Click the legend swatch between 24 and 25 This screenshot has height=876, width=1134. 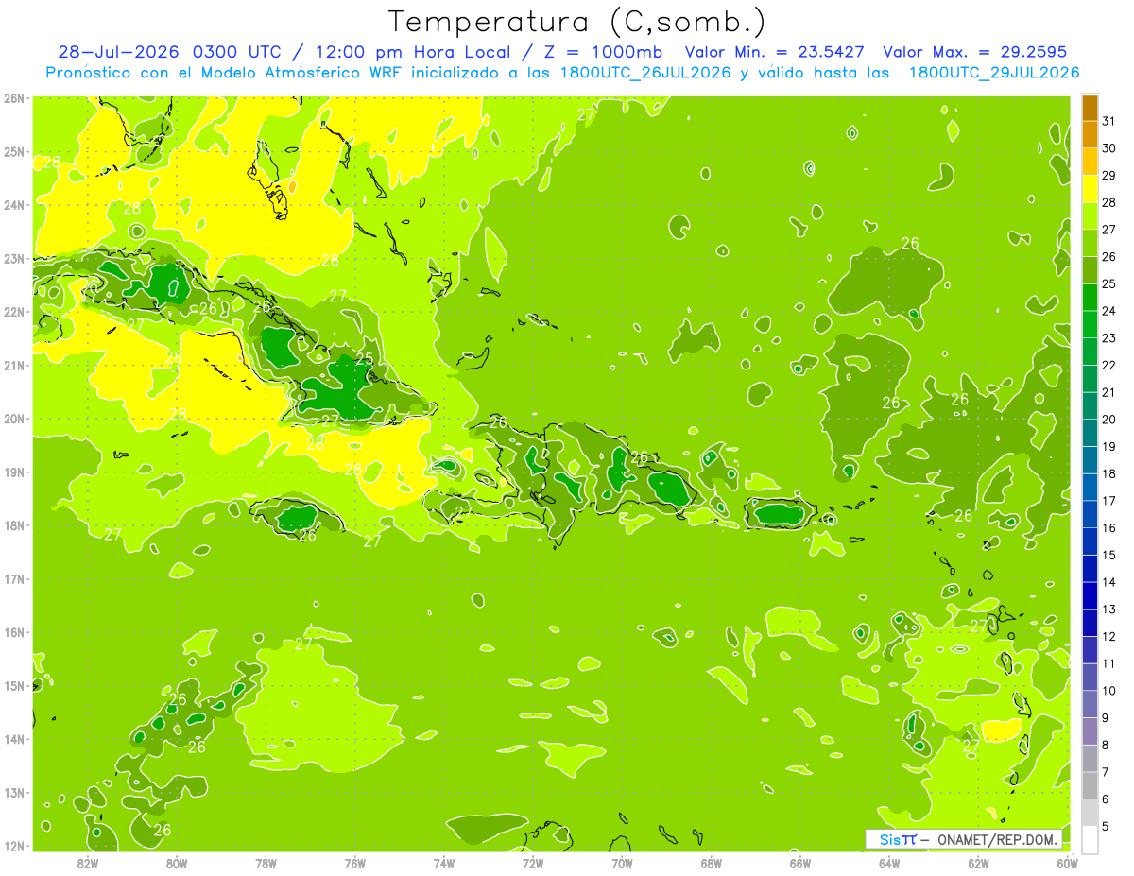pos(1090,298)
